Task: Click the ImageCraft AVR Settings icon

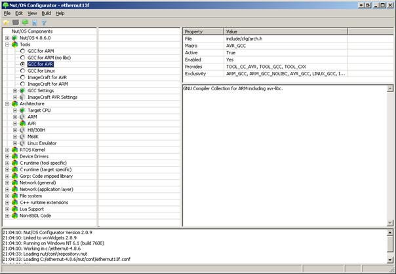Action: [x=22, y=97]
